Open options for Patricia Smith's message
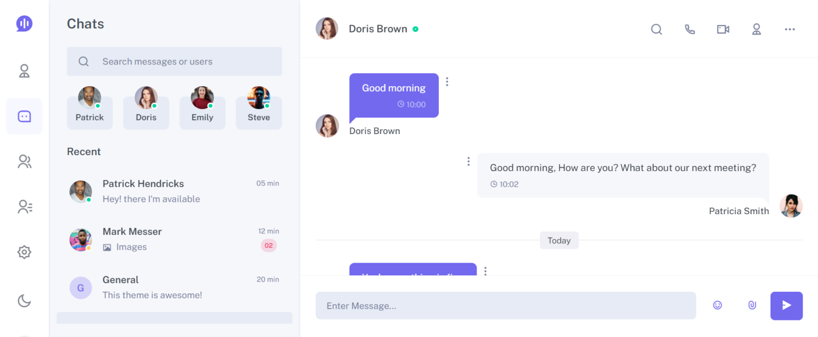818x337 pixels. pyautogui.click(x=468, y=161)
